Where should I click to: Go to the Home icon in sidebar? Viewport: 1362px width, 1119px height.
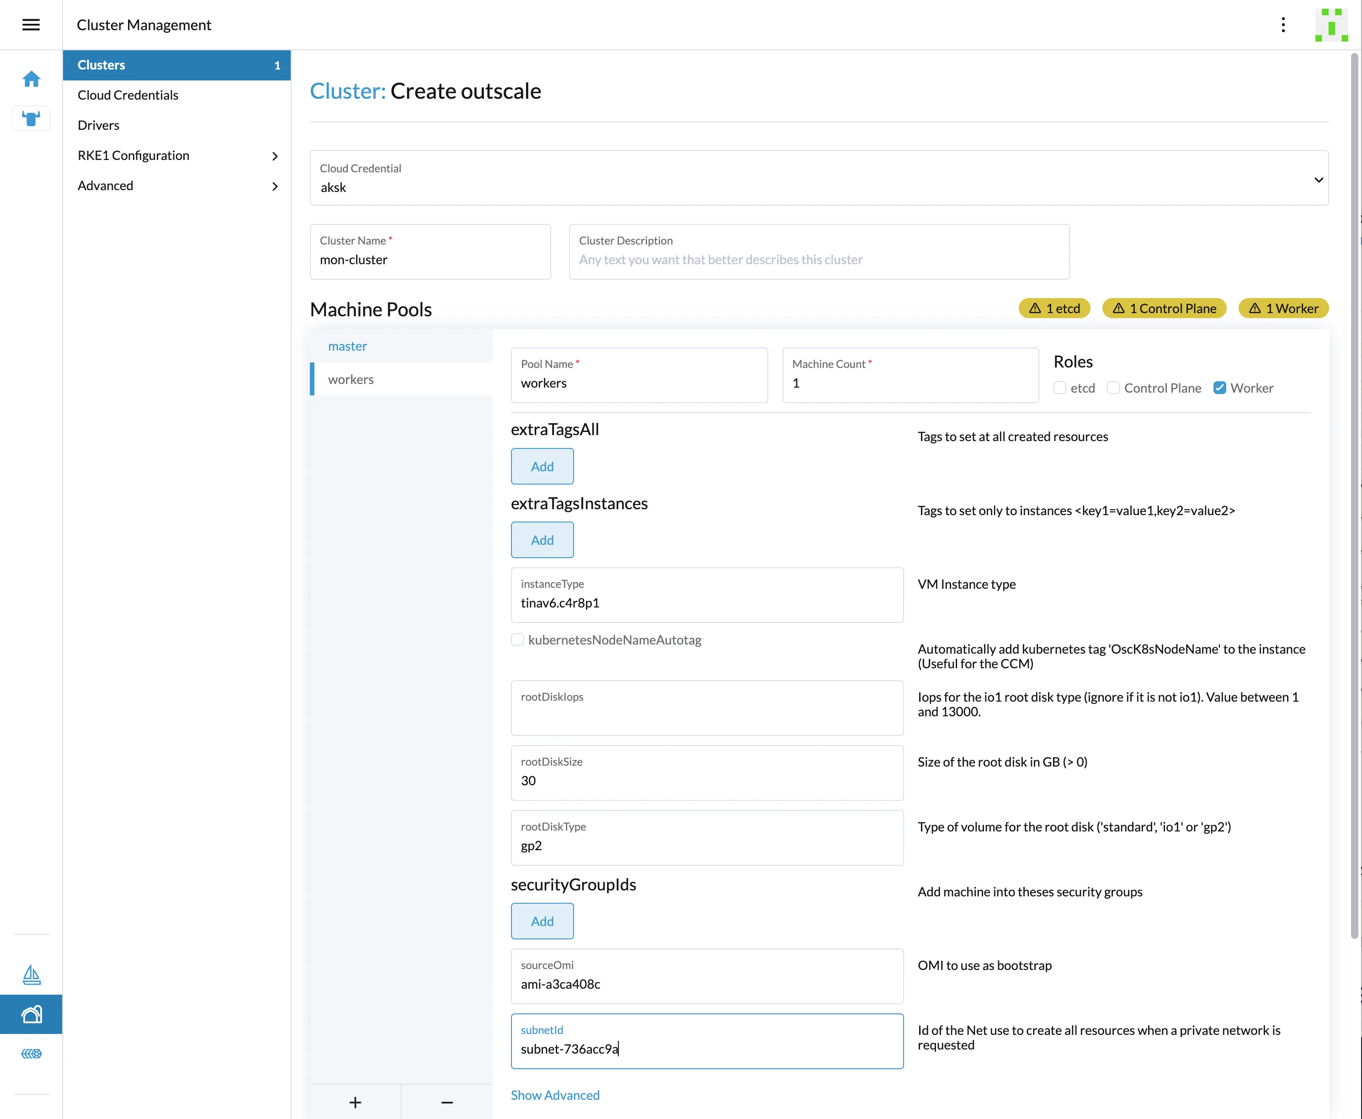pyautogui.click(x=31, y=79)
